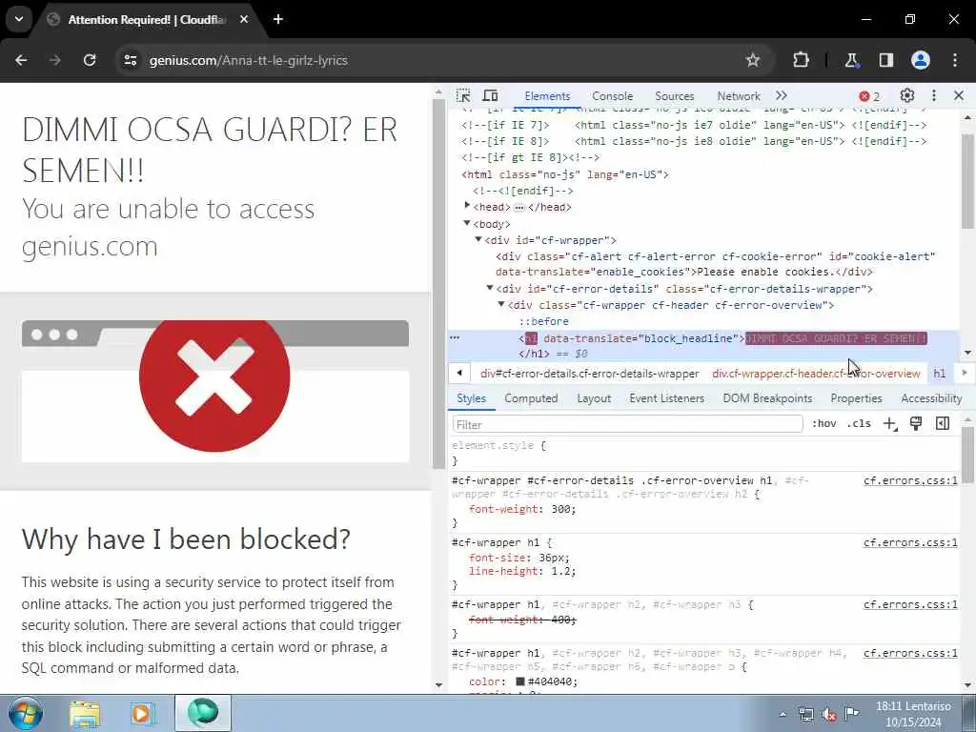The width and height of the screenshot is (976, 732).
Task: Reload the genius.com page
Action: tap(90, 60)
